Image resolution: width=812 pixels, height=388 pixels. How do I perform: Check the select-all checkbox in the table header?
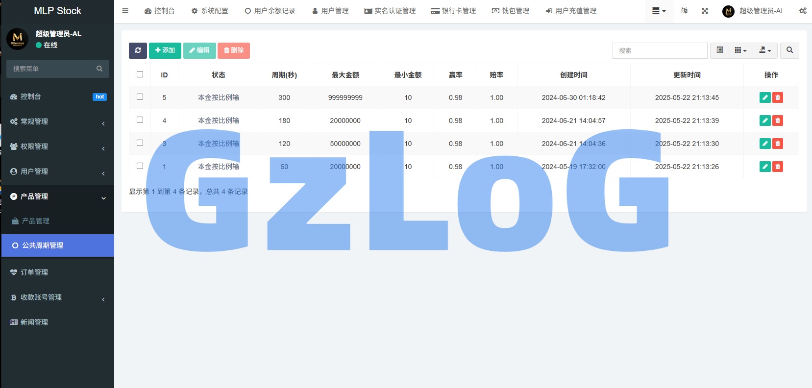pyautogui.click(x=140, y=74)
